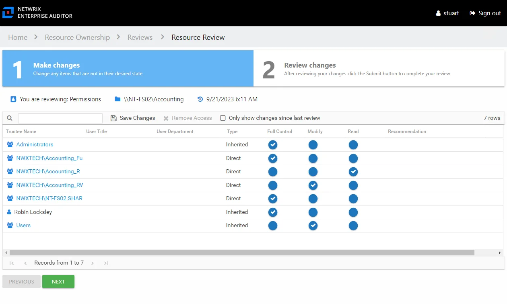Viewport: 507px width, 304px height.
Task: Click the Save Changes floppy disk icon
Action: click(x=113, y=118)
